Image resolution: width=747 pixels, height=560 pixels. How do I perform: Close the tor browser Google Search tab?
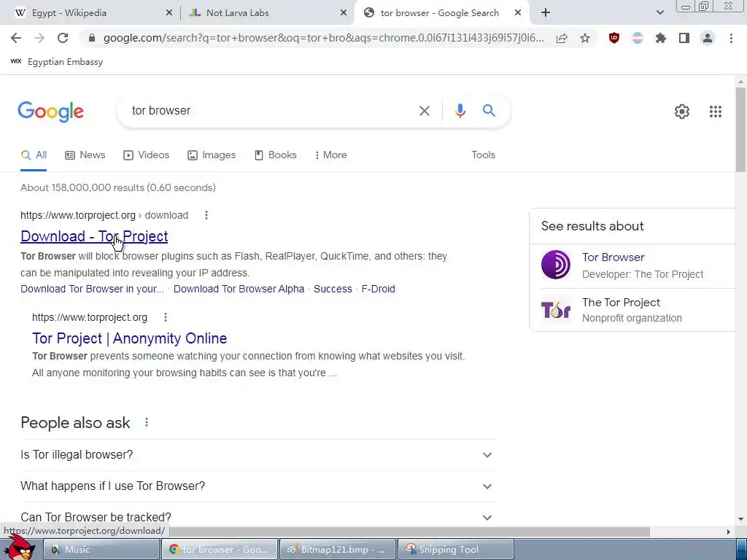coord(518,13)
